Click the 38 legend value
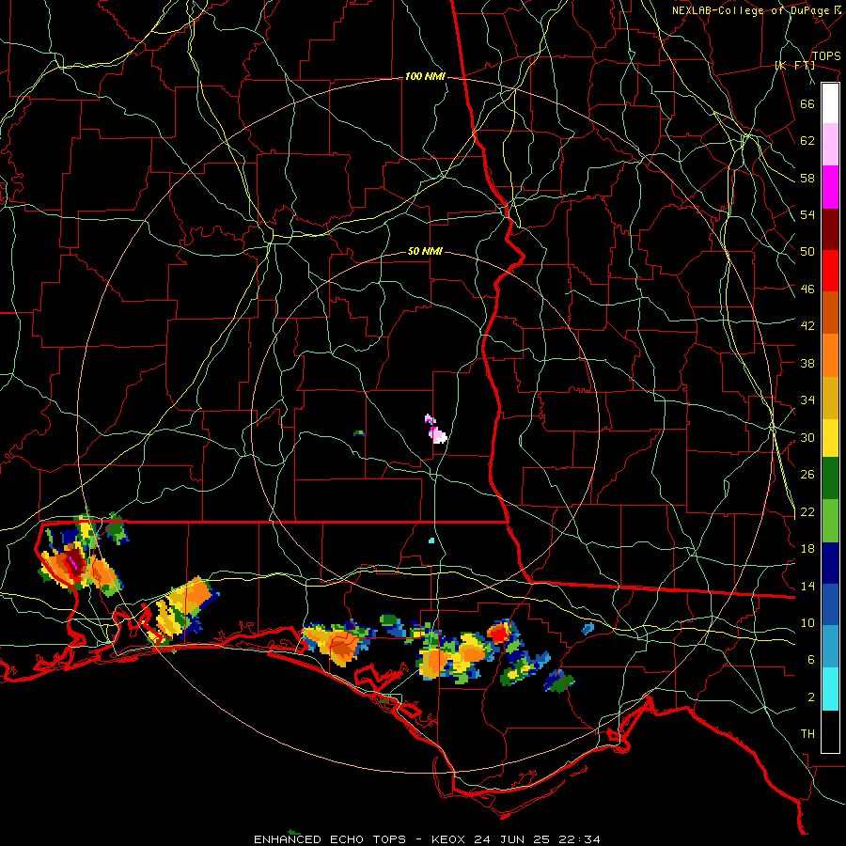 (x=807, y=363)
